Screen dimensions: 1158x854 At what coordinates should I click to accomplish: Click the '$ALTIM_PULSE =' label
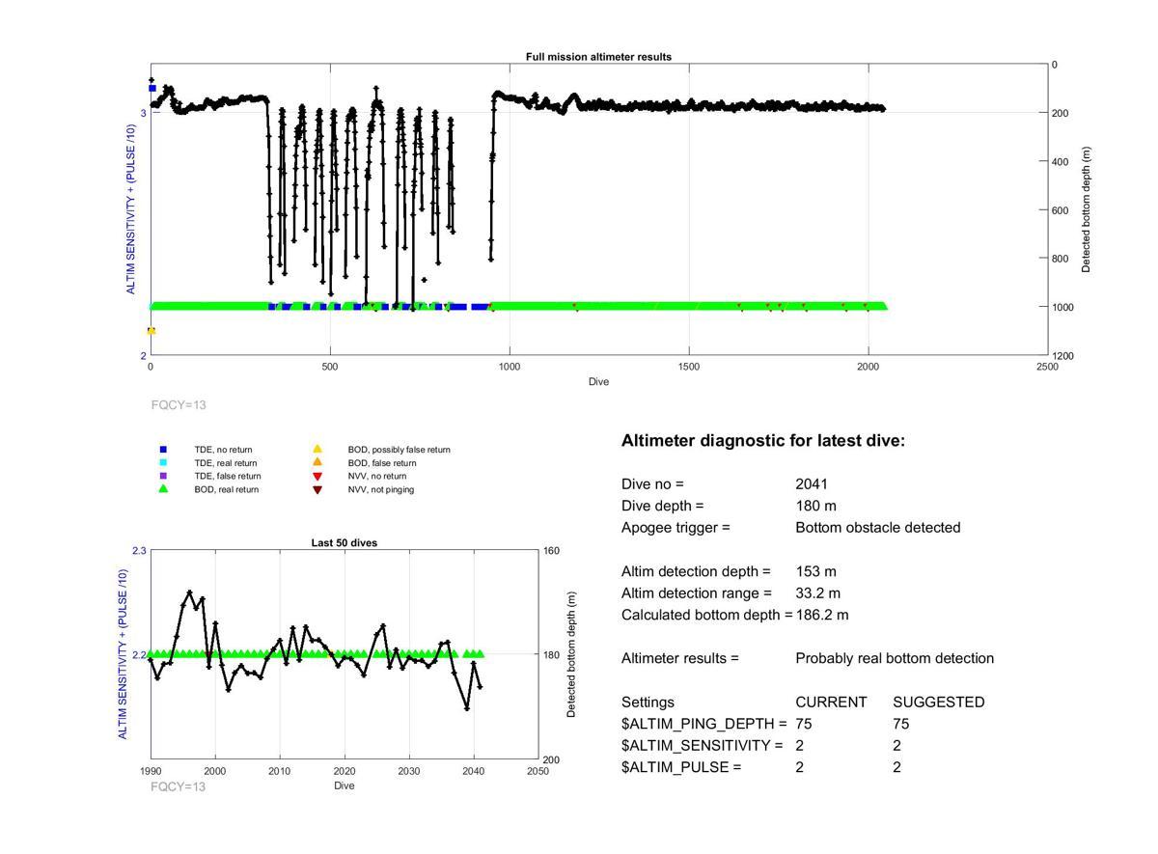coord(681,767)
